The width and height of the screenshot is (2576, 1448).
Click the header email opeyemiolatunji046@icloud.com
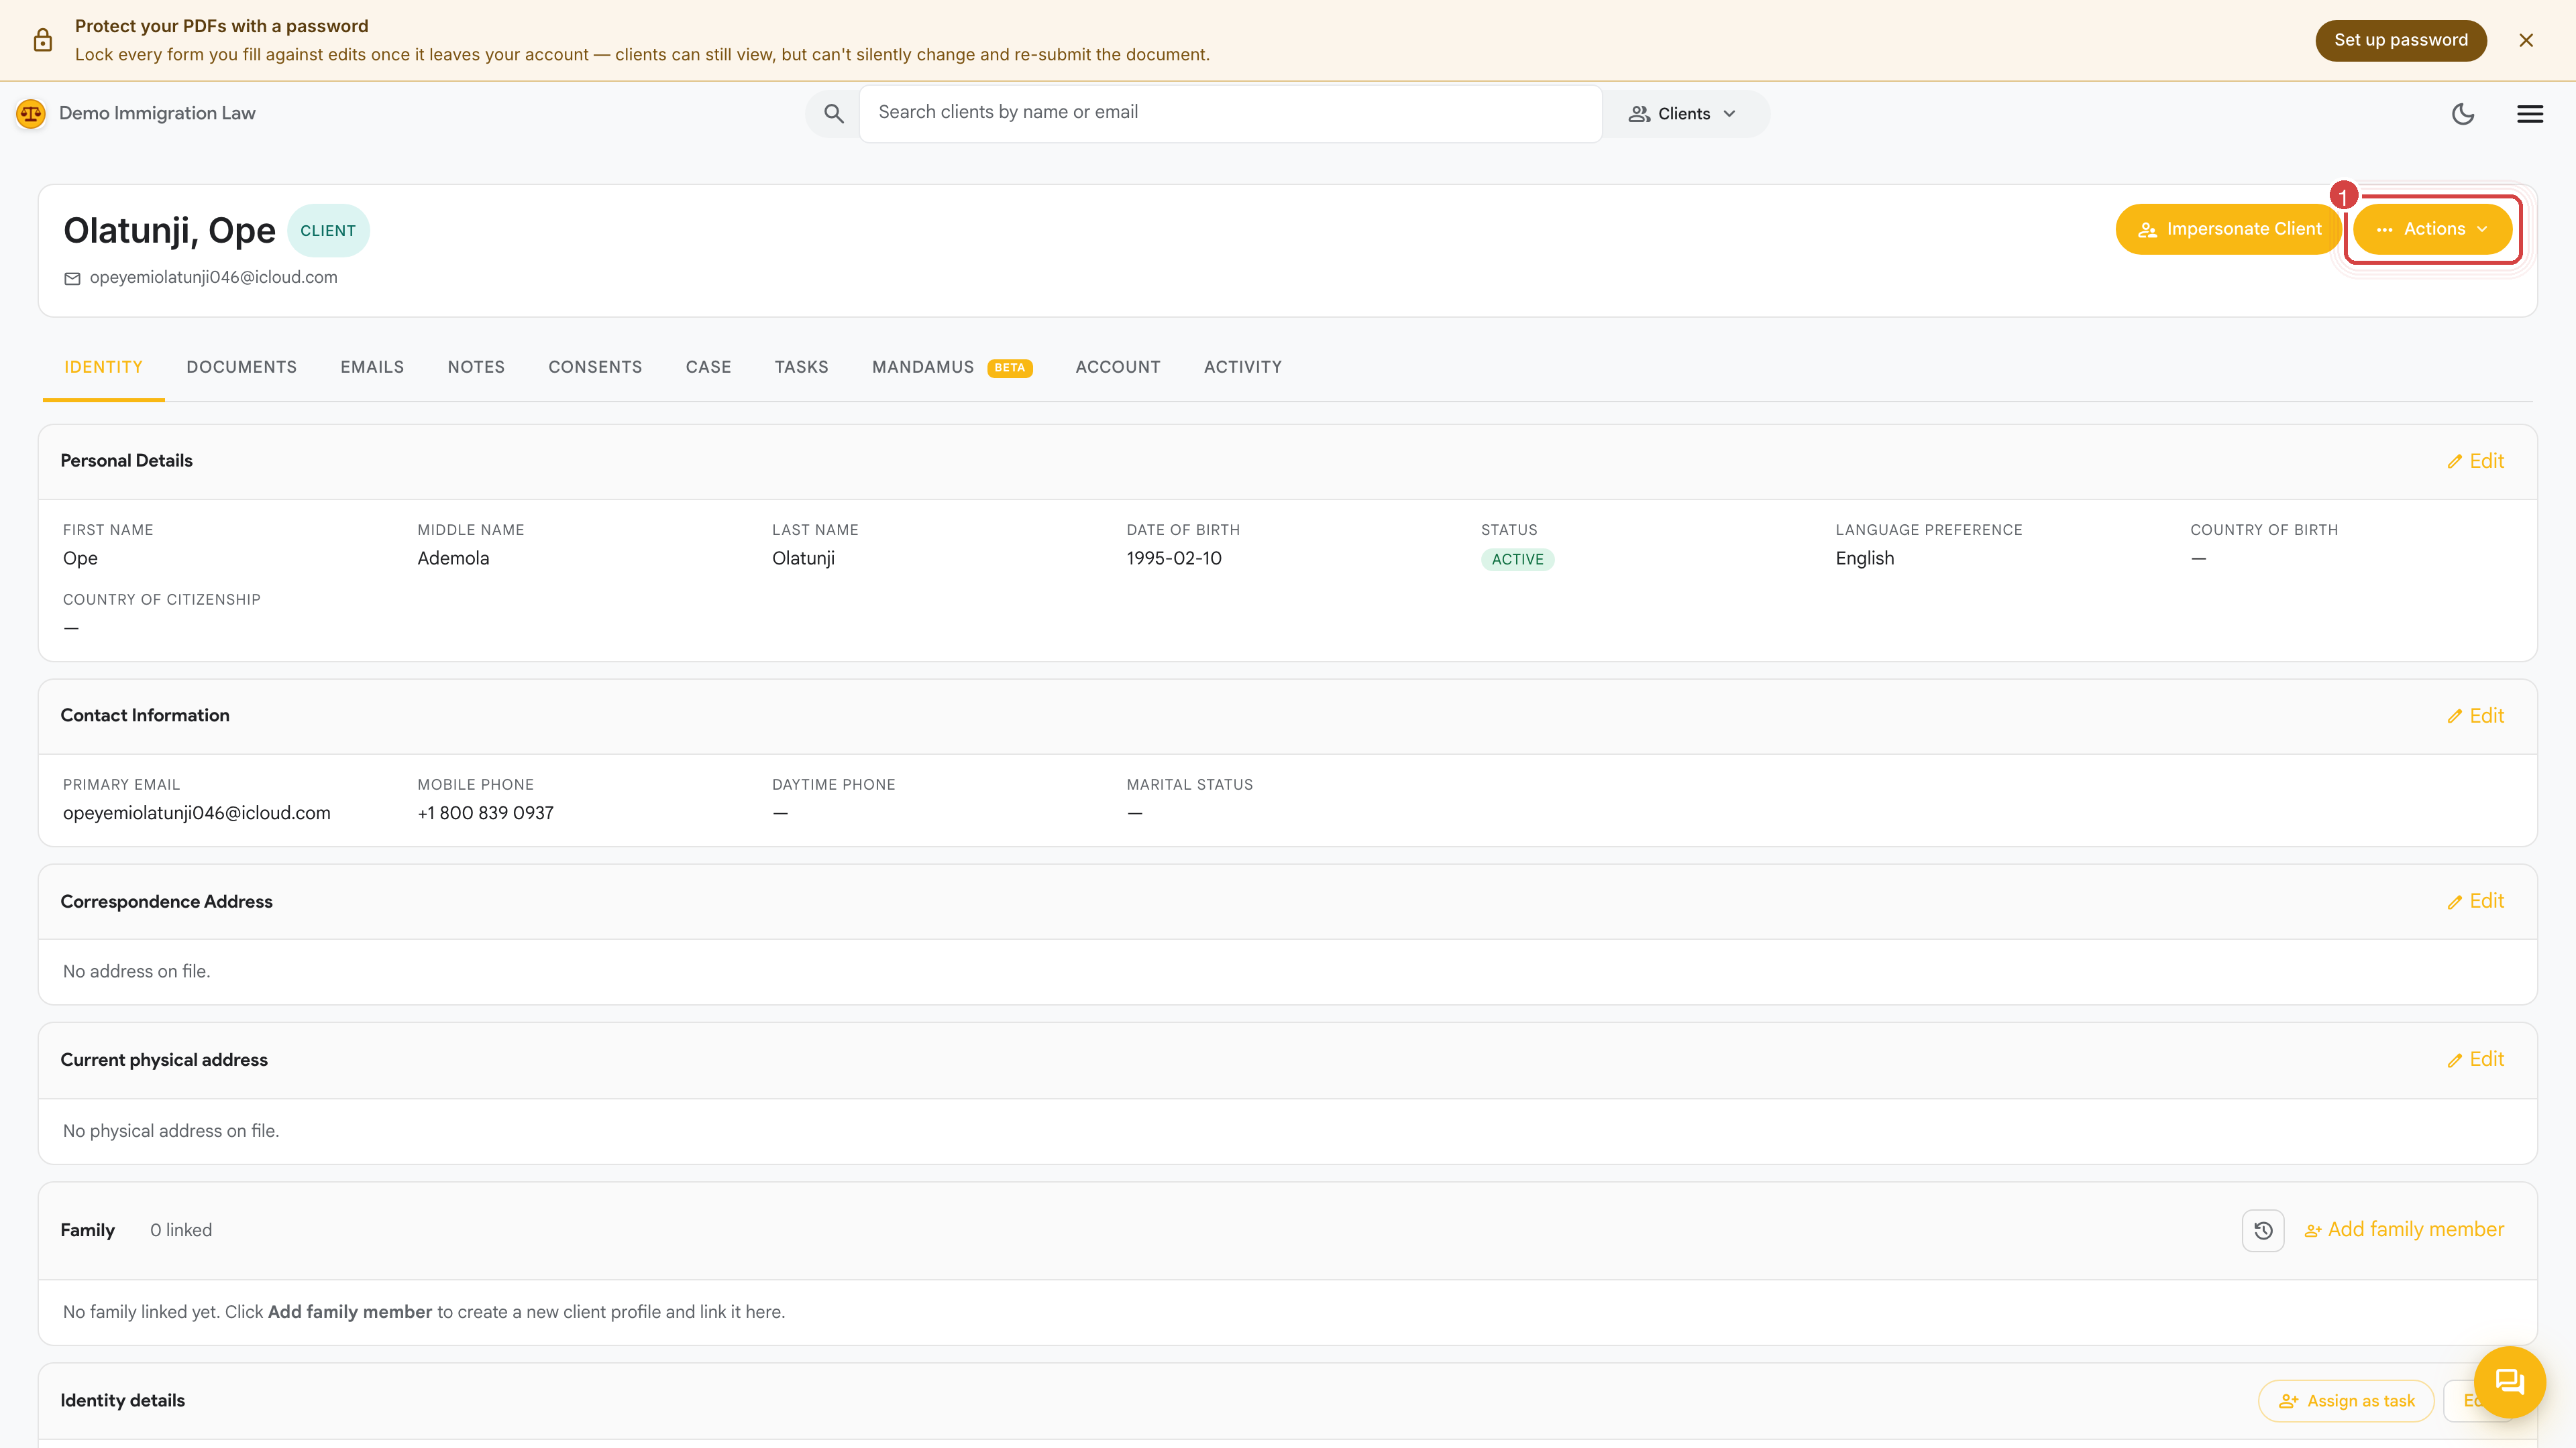tap(214, 278)
